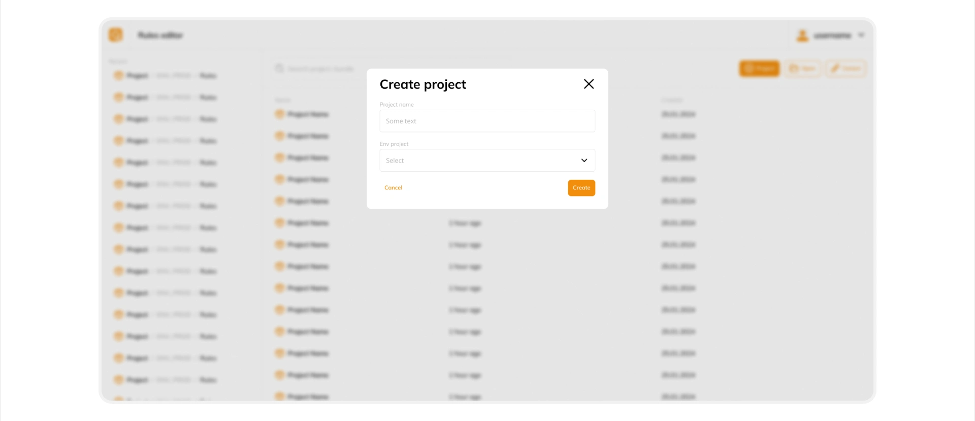This screenshot has width=975, height=421.
Task: Click the search magnifier icon
Action: click(x=279, y=69)
